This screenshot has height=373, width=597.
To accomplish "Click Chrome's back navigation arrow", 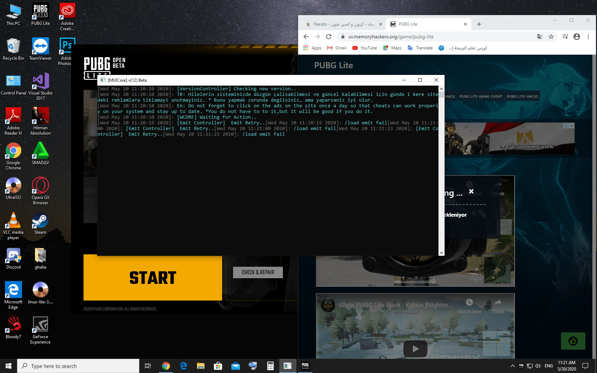I will (306, 37).
